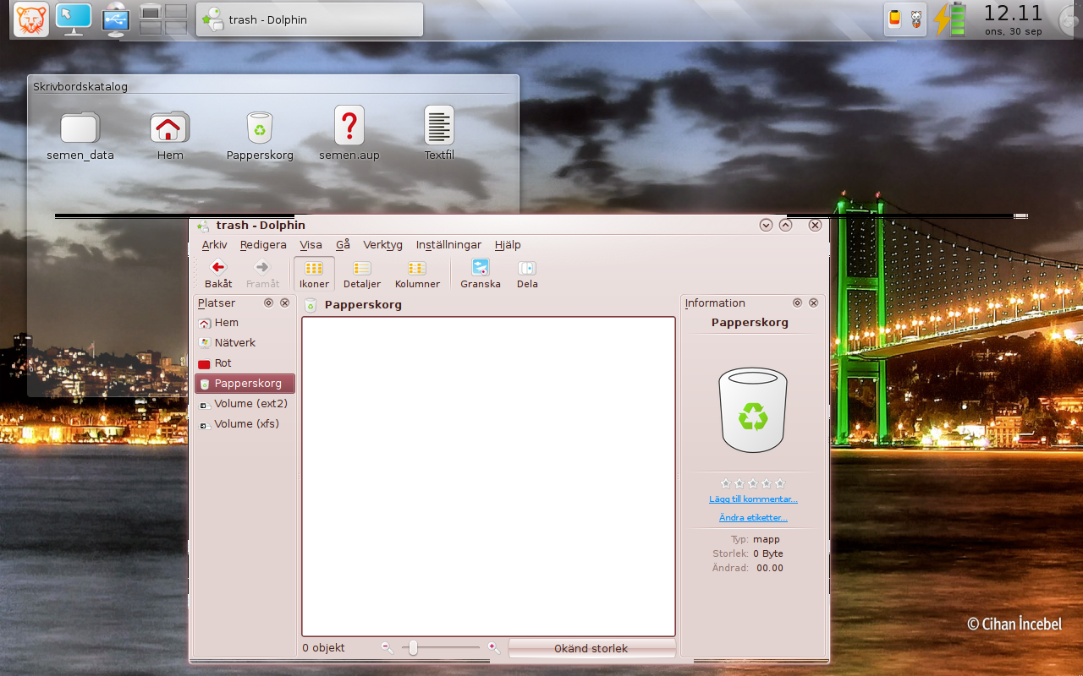The width and height of the screenshot is (1083, 676).
Task: Click the zoom in magnifier icon
Action: coord(493,647)
